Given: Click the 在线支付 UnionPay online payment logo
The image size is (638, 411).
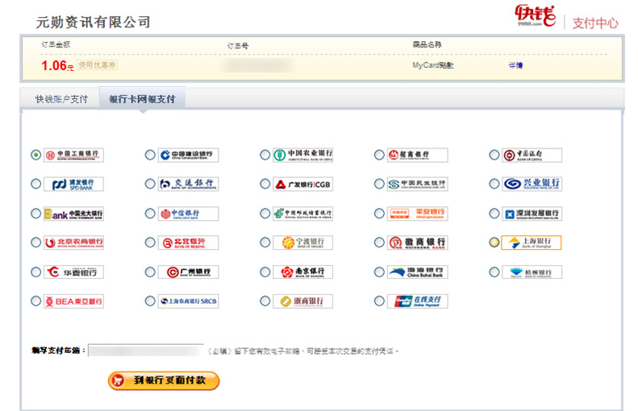Looking at the screenshot, I should [x=418, y=301].
